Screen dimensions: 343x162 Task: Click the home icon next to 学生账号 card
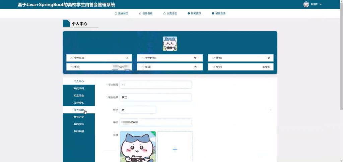[x=72, y=58]
